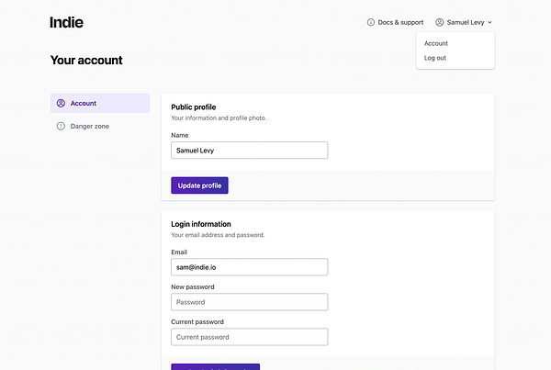
Task: Click the Account icon in the sidebar
Action: (61, 103)
